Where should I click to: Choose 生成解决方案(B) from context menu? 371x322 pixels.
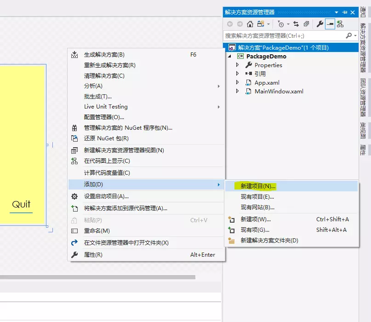click(146, 55)
